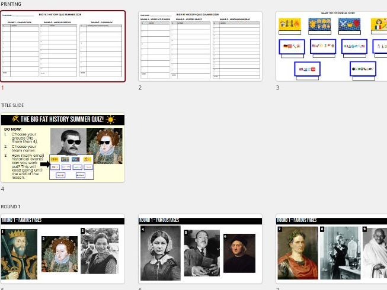Select slide 2 answer sheet thumbnail
Viewport: 387px width, 290px height.
tap(200, 46)
